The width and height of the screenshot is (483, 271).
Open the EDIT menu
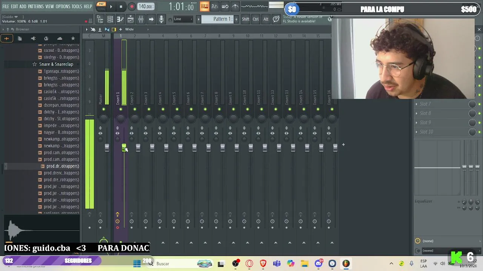(14, 7)
